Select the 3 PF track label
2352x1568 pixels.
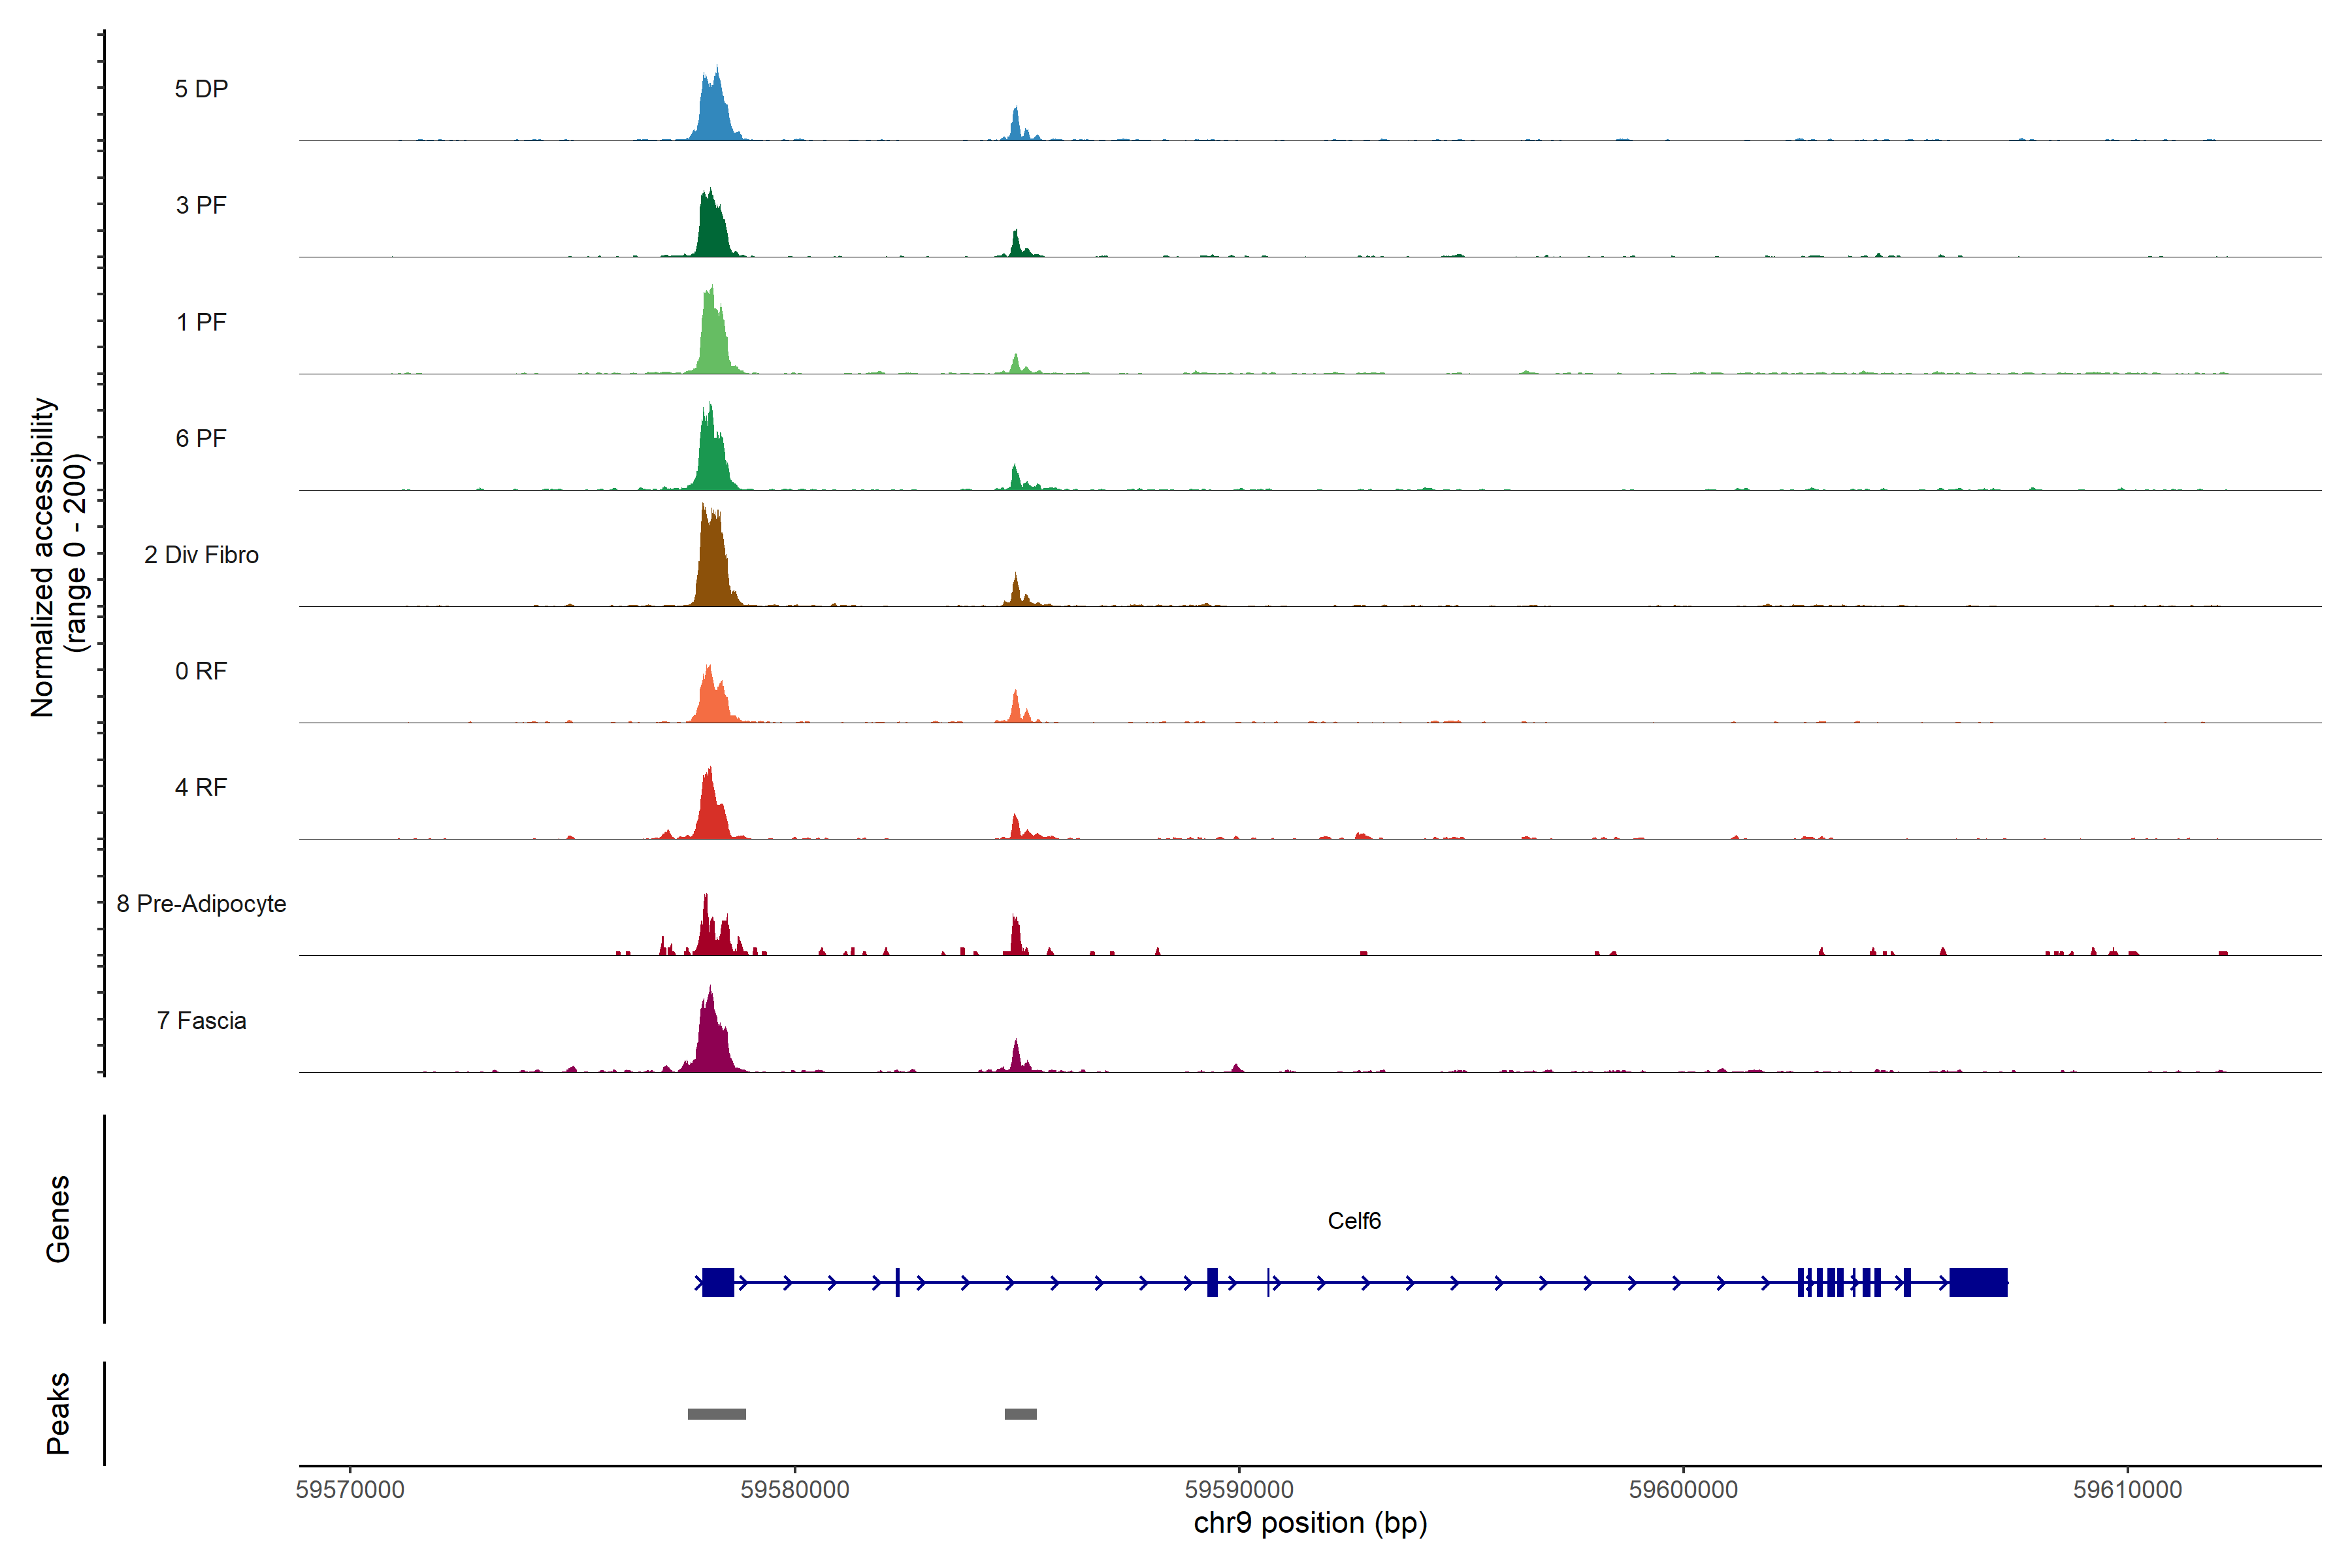[x=201, y=205]
